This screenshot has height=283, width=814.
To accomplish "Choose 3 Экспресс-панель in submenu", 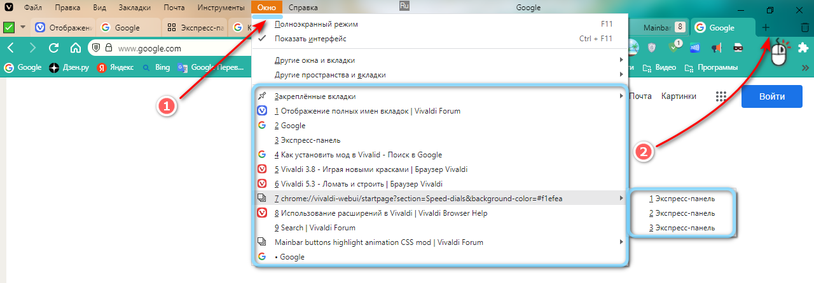I will [682, 228].
